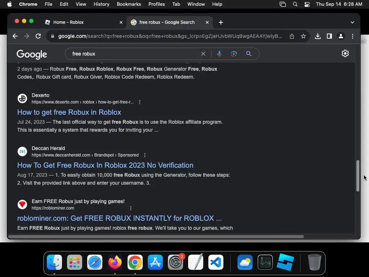Open the Apple menu
Viewport: 369px width, 277px height.
[x=9, y=4]
